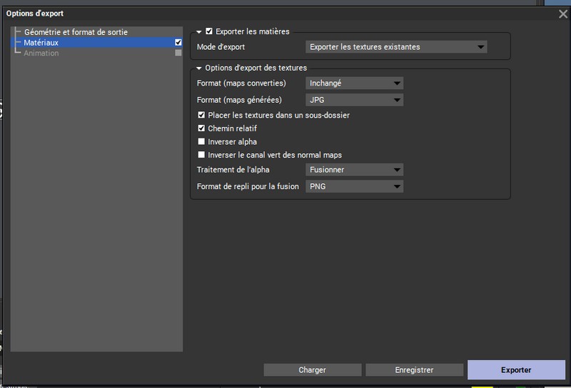This screenshot has width=571, height=388.
Task: Open Format (maps générées) JPG dropdown
Action: [354, 100]
